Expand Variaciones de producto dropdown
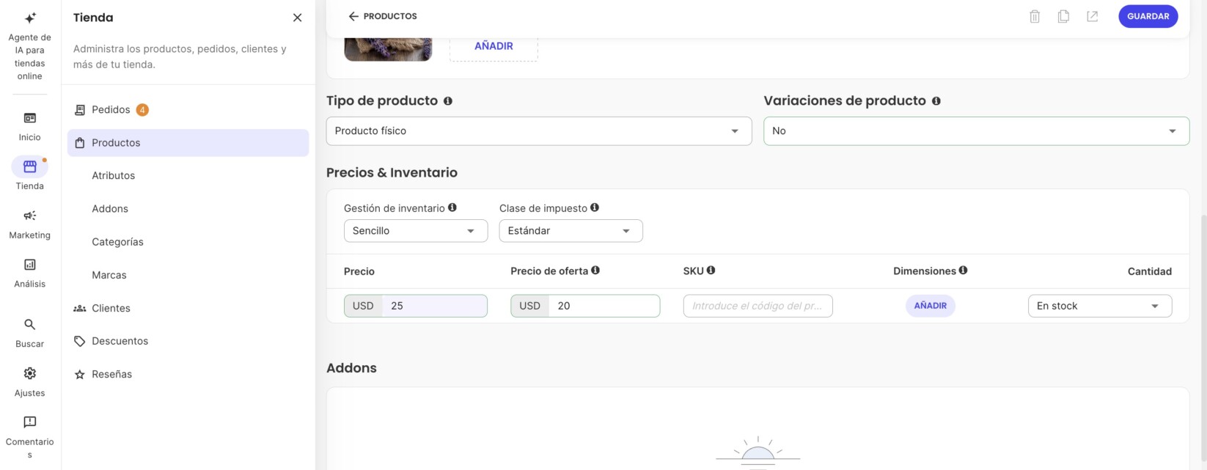 [x=976, y=131]
